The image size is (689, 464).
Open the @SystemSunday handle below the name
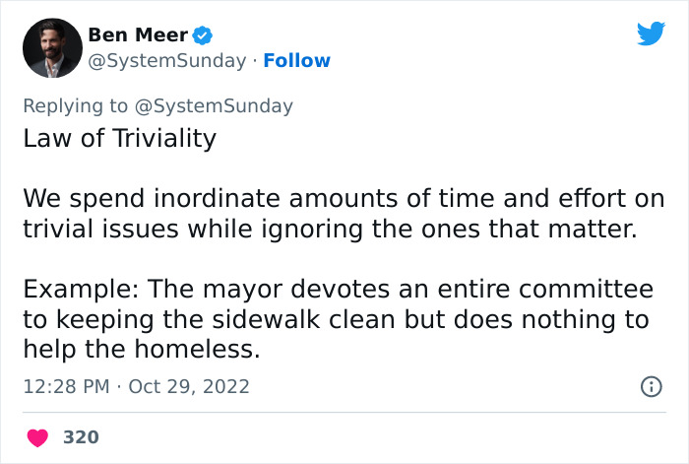click(167, 61)
